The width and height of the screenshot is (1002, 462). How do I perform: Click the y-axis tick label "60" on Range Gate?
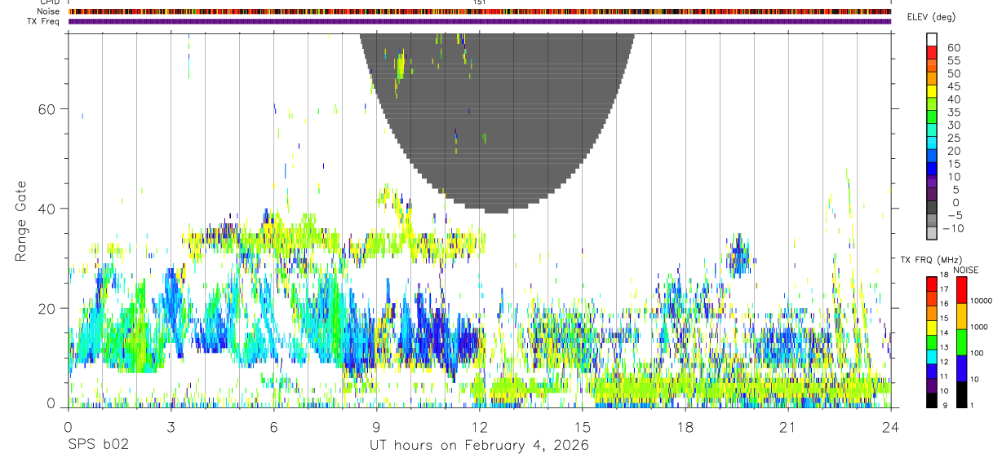pyautogui.click(x=47, y=109)
